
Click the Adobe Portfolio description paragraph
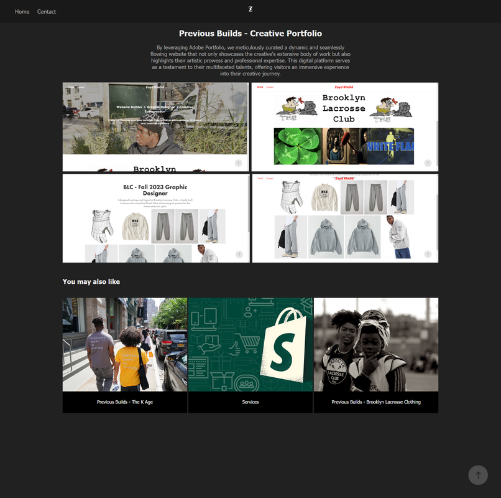coord(251,60)
